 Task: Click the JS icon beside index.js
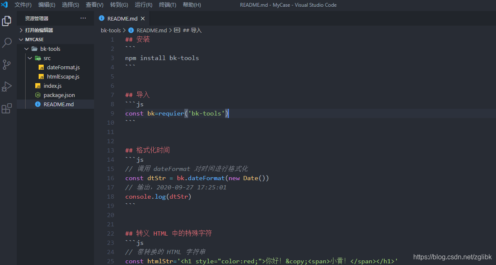(x=38, y=86)
